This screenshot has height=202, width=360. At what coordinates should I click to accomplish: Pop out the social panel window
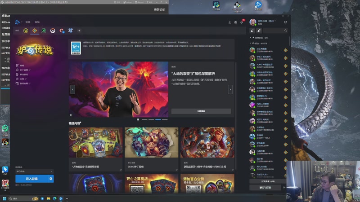point(285,22)
